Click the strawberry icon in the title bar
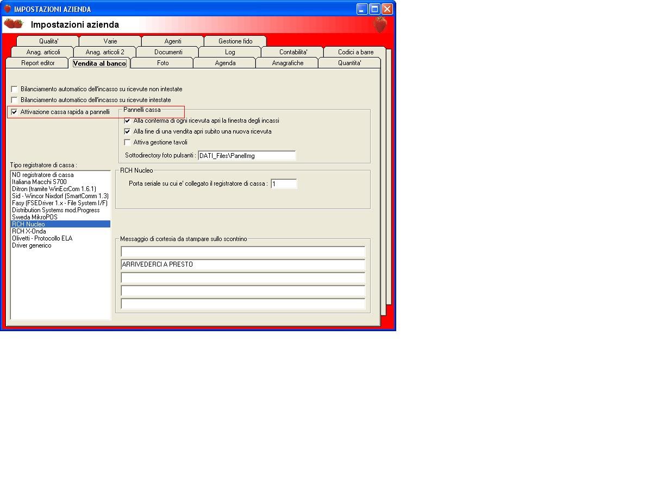 tap(8, 9)
